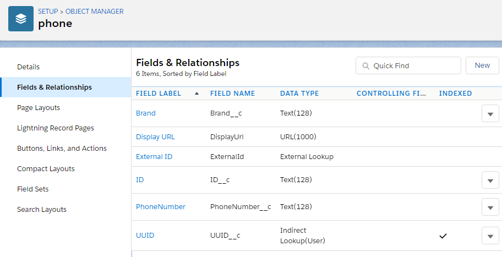
Task: Sort by the Data Type column header
Action: [299, 94]
